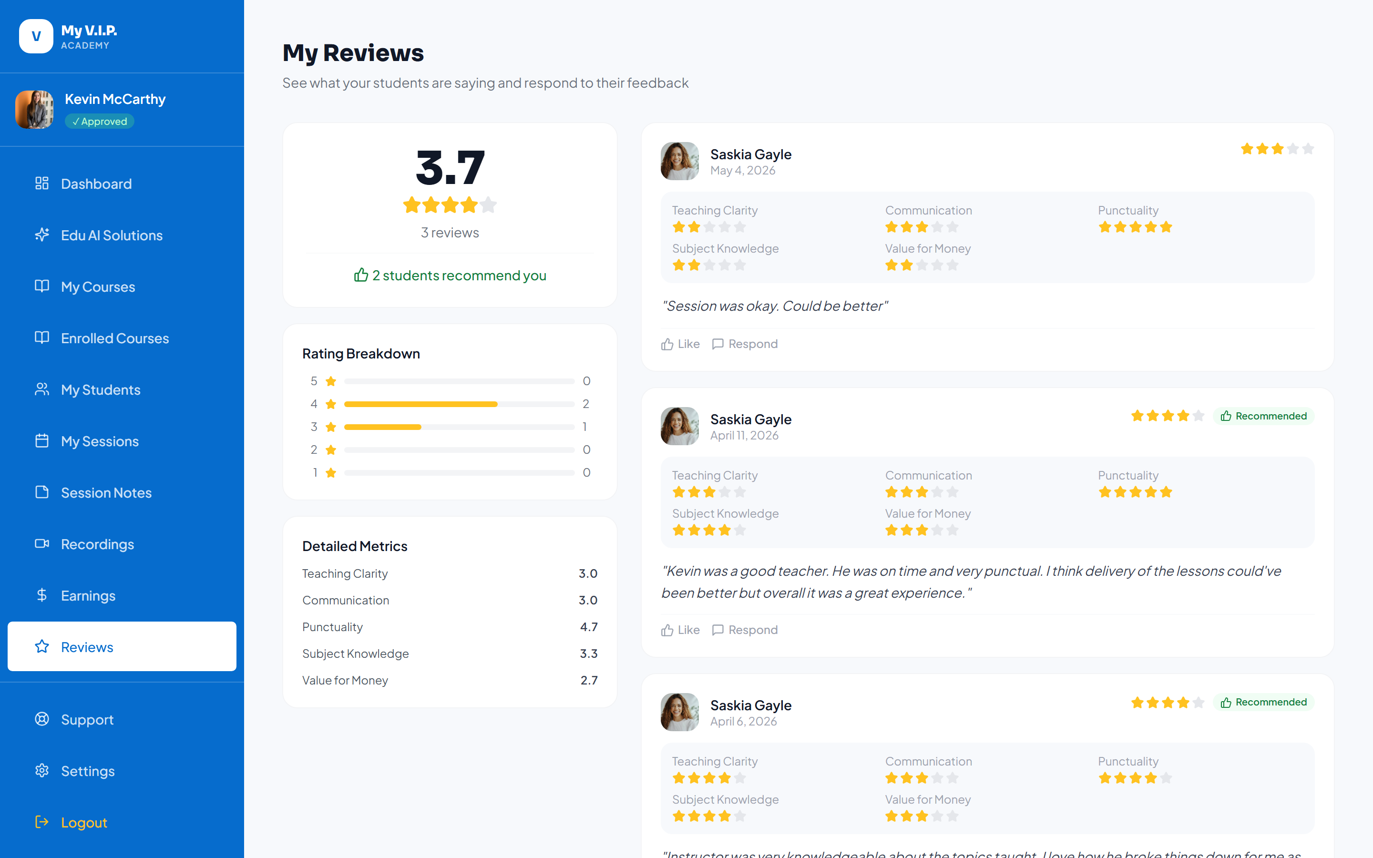Click the 3.7 average summary stars
This screenshot has height=858, width=1373.
(450, 205)
